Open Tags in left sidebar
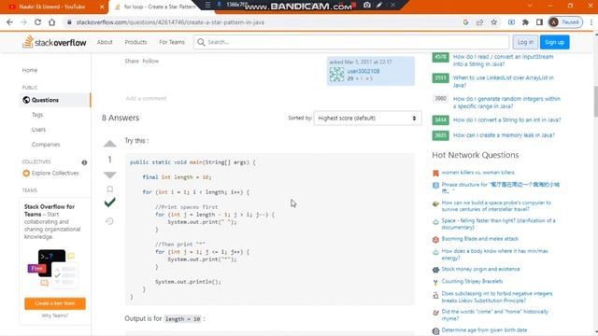The image size is (598, 336). (37, 115)
